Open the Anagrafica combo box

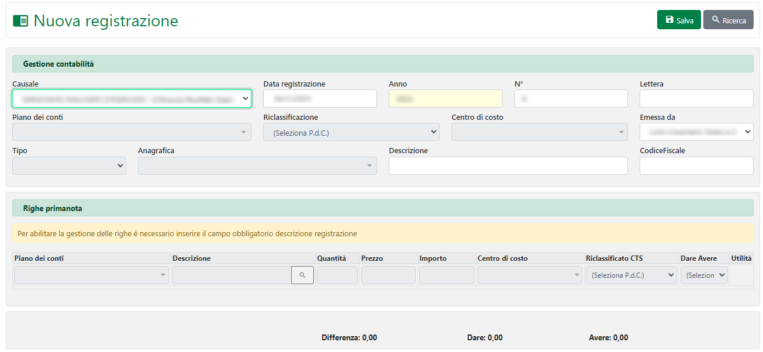click(x=257, y=165)
